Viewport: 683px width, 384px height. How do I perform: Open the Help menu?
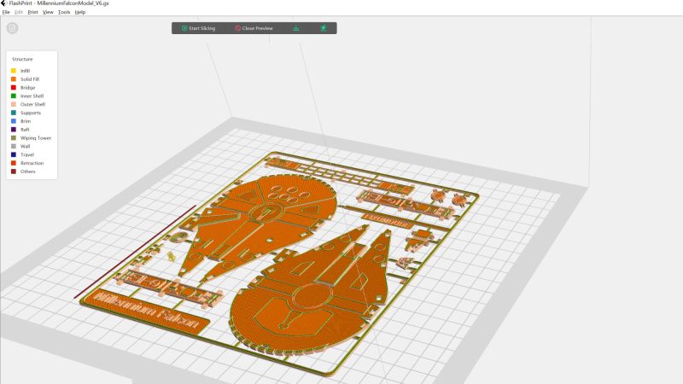coord(80,12)
